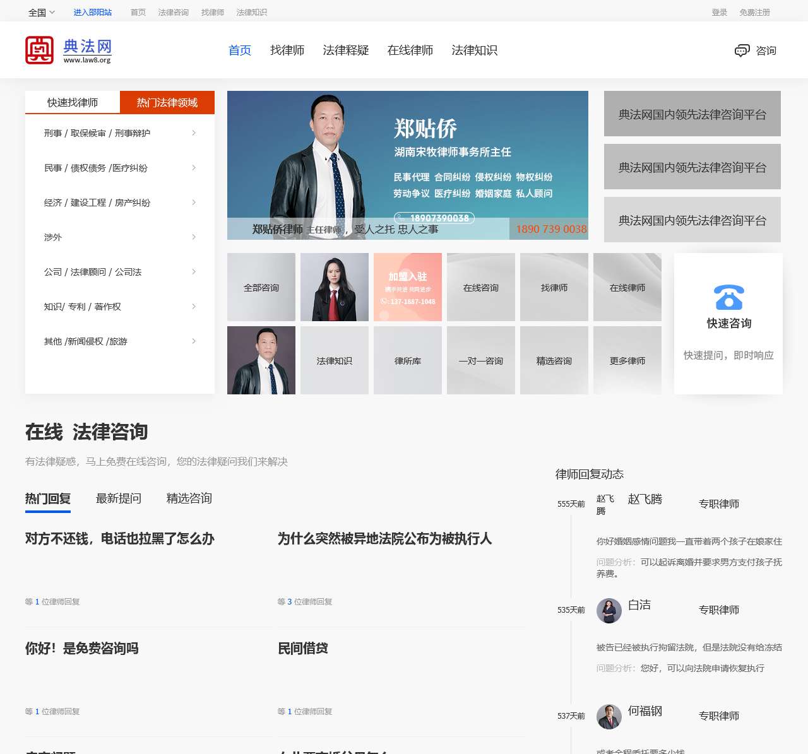Open 找律师 in main navigation
The height and width of the screenshot is (754, 808).
[287, 50]
